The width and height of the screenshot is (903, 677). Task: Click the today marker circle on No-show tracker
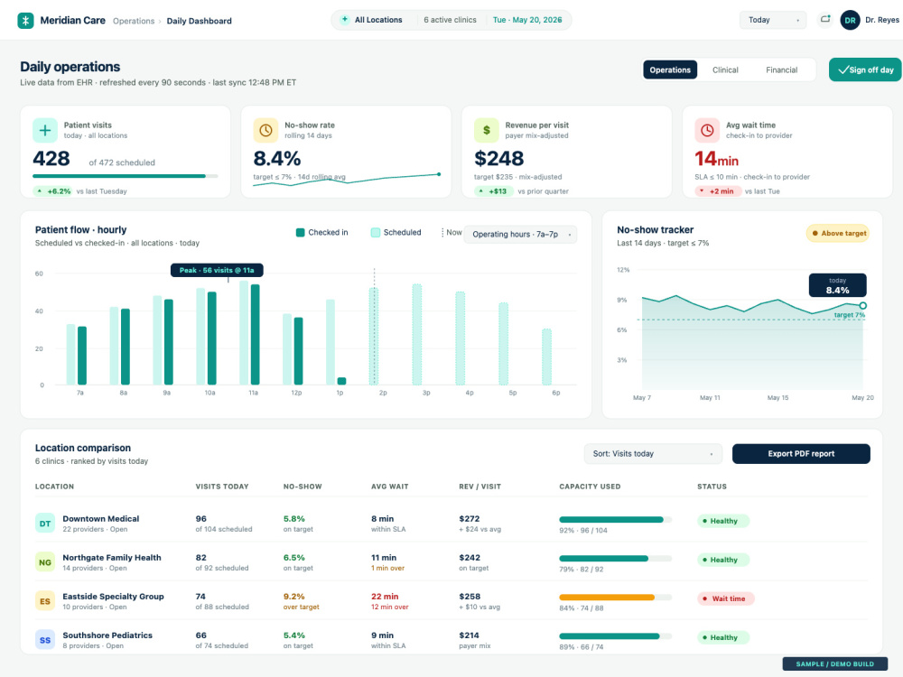pos(862,306)
